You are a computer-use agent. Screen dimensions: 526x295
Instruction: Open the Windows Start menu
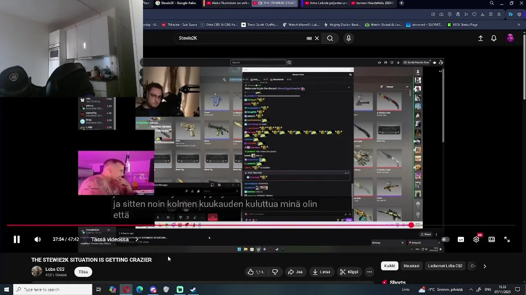[7, 290]
